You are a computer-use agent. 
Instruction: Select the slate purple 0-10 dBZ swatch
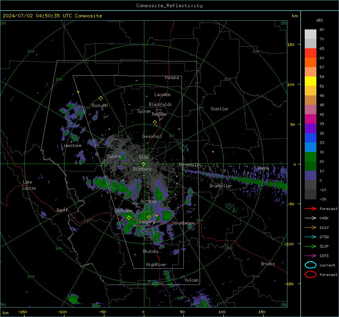point(310,176)
